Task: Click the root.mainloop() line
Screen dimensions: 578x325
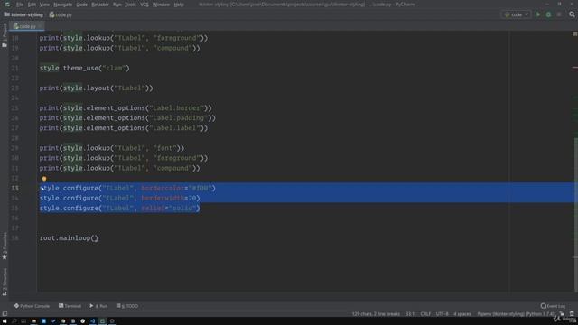Action: coord(69,238)
